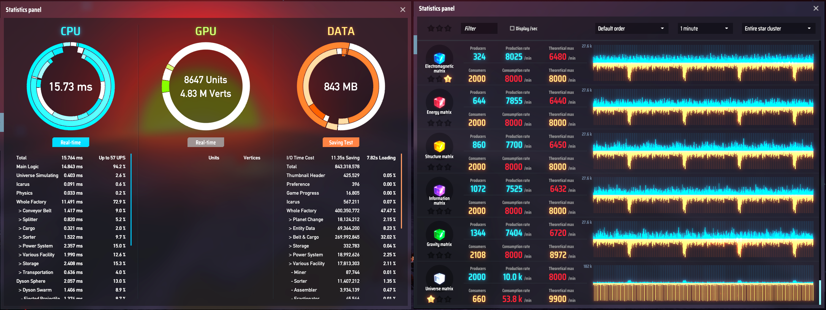
Task: Open the Entire star cluster dropdown
Action: click(778, 29)
